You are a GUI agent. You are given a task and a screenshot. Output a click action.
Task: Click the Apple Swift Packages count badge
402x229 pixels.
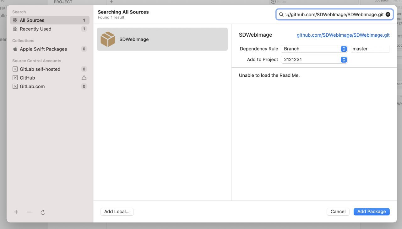tap(84, 49)
